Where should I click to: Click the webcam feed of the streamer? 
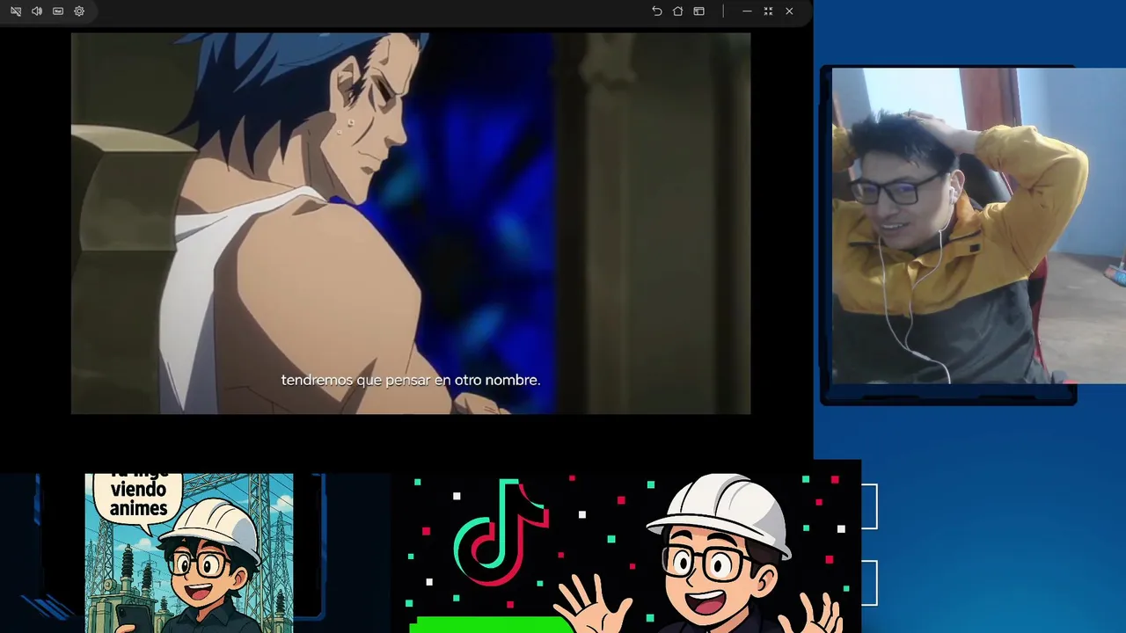(x=978, y=226)
